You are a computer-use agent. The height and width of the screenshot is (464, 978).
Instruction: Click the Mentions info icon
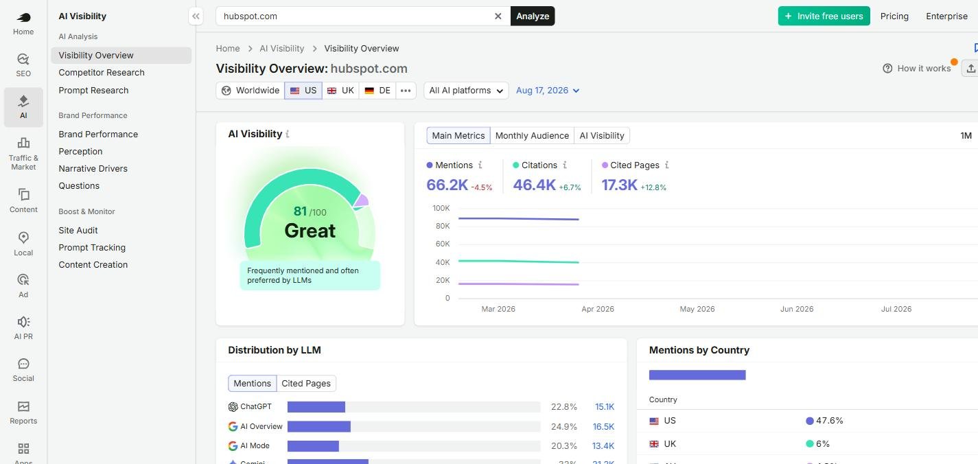click(480, 165)
